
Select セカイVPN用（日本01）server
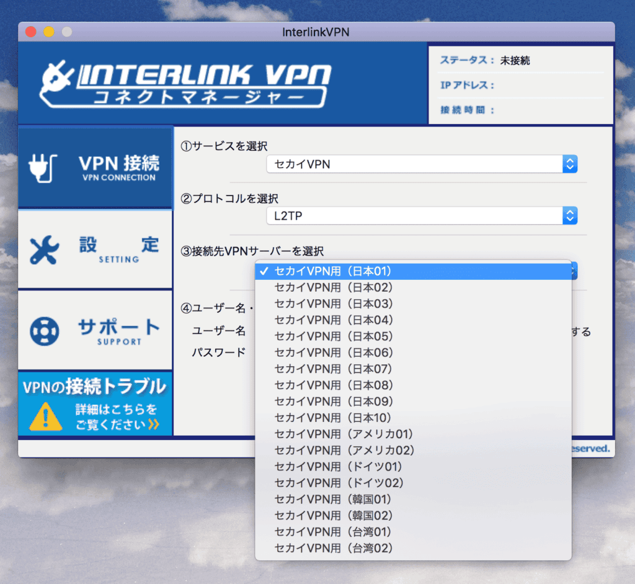coord(413,271)
